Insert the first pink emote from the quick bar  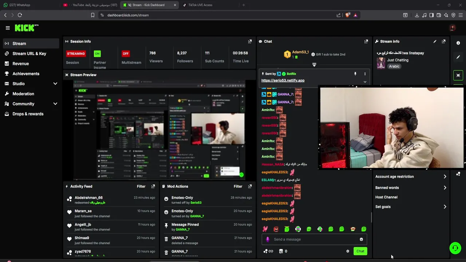click(x=265, y=229)
